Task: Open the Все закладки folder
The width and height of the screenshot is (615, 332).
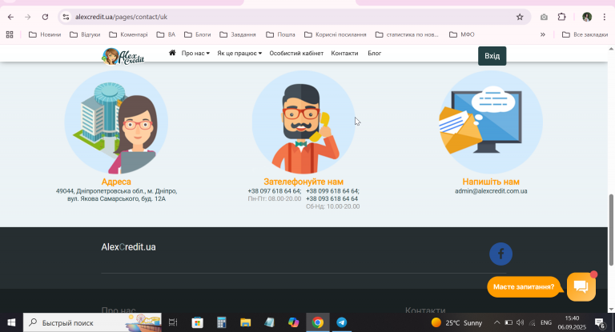Action: pyautogui.click(x=585, y=34)
